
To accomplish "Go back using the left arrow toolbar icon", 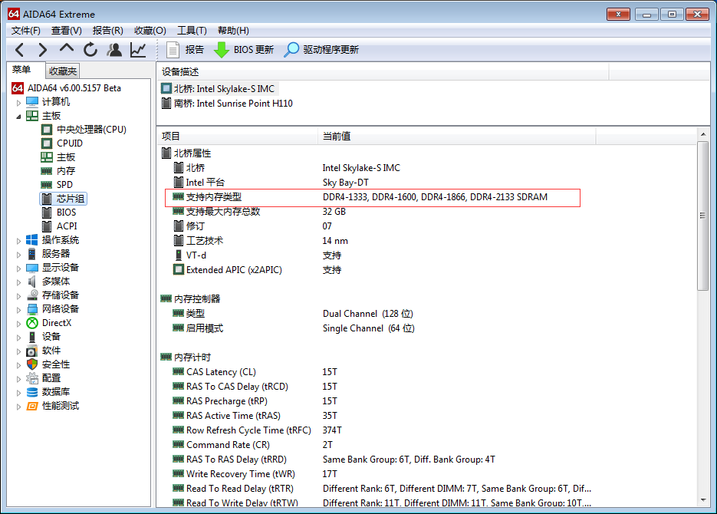I will click(19, 49).
